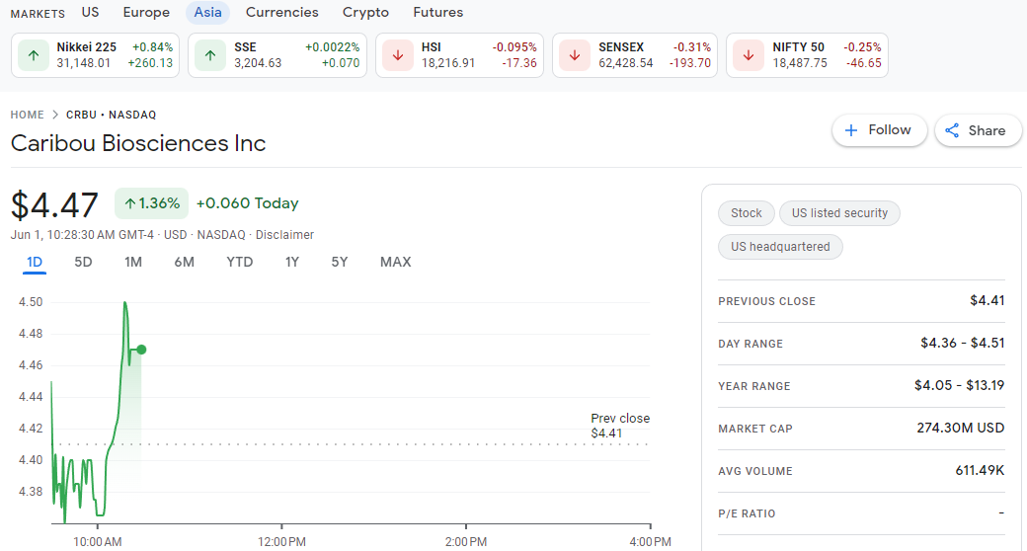1027x551 pixels.
Task: Go to HOME breadcrumb link
Action: coord(28,115)
